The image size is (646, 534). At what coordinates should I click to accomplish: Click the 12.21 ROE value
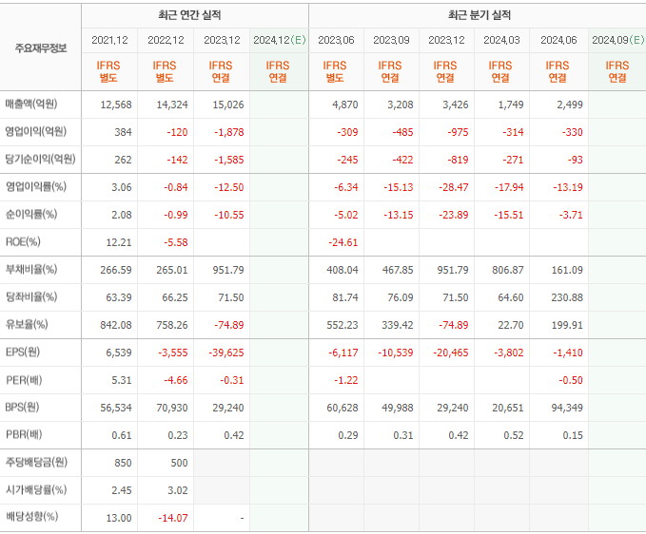[119, 242]
